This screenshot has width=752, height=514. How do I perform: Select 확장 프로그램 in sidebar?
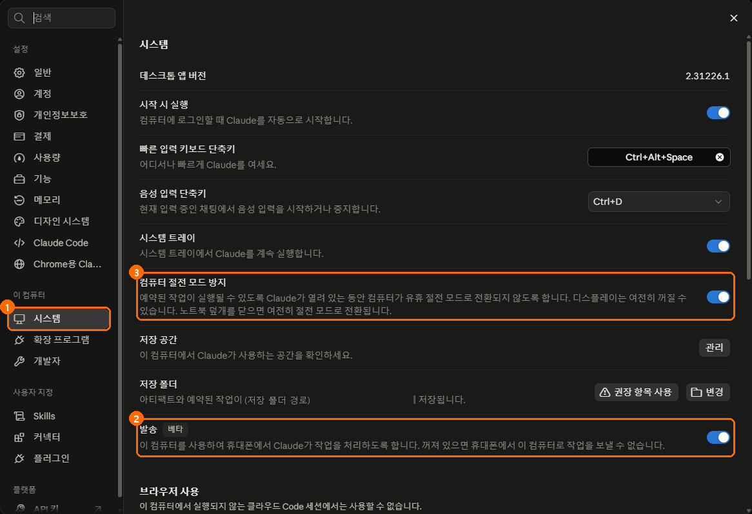tap(59, 339)
